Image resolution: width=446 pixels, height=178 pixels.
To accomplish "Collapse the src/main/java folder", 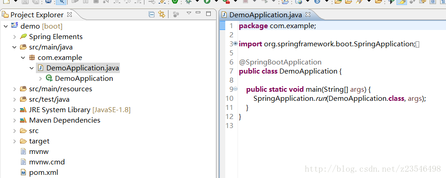I will tap(14, 47).
